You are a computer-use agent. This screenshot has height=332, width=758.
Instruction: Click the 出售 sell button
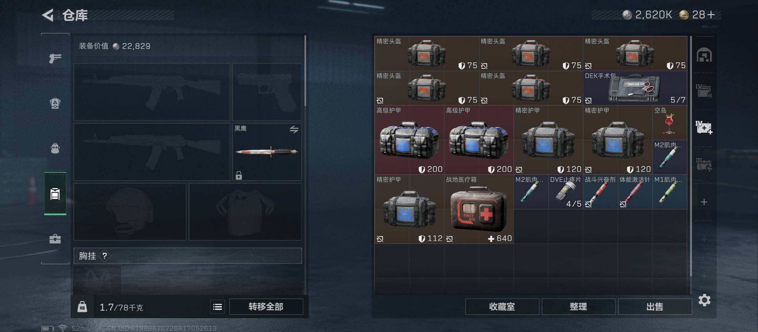(655, 306)
